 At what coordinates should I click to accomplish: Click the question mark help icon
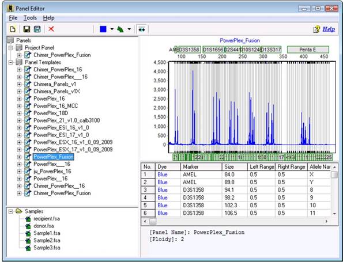click(x=316, y=29)
